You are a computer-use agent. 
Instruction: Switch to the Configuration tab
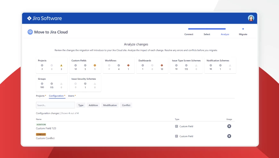click(x=56, y=96)
